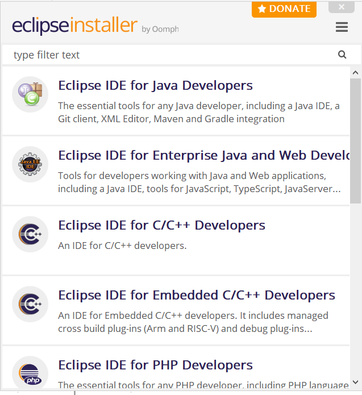362x395 pixels.
Task: Click the scrollbar down arrow
Action: pos(355,382)
